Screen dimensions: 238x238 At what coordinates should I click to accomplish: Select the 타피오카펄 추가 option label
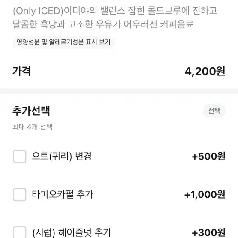pyautogui.click(x=62, y=194)
